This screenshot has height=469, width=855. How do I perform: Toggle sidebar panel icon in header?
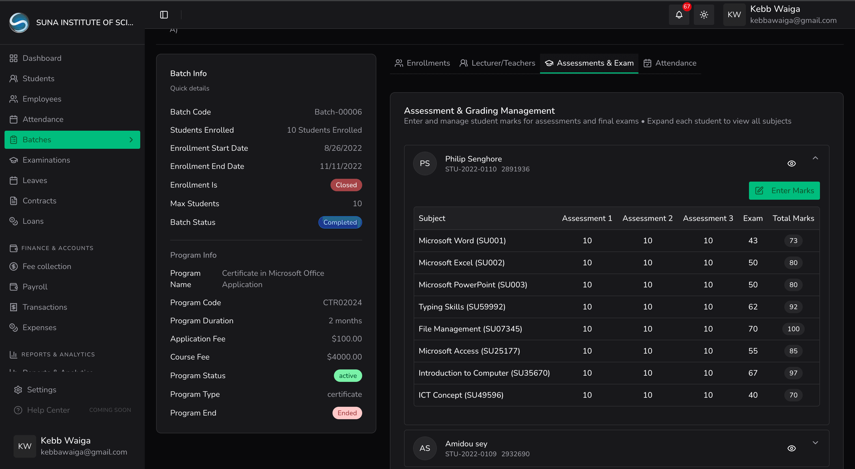pyautogui.click(x=164, y=15)
